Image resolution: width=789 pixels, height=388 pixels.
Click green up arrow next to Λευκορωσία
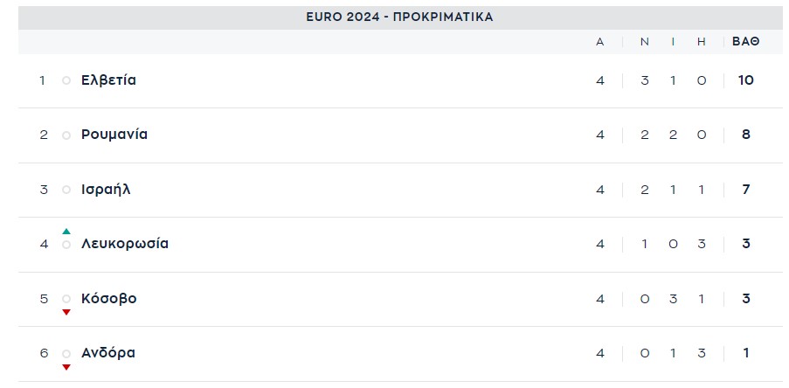click(x=66, y=232)
